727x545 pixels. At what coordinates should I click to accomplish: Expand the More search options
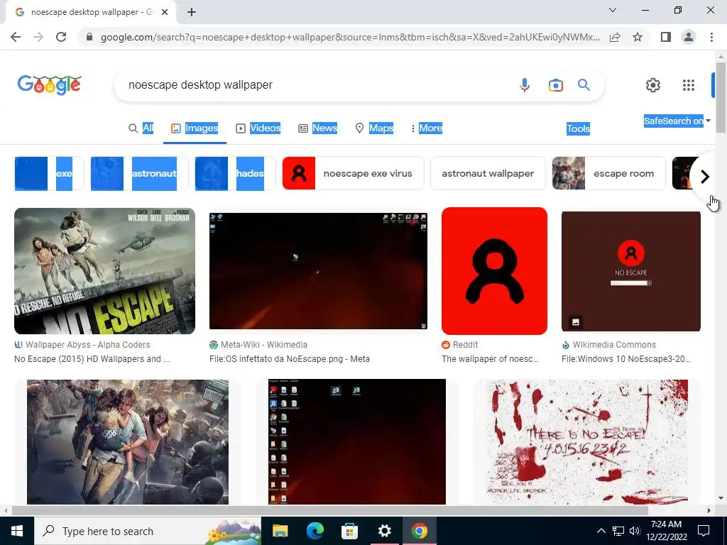pos(427,128)
